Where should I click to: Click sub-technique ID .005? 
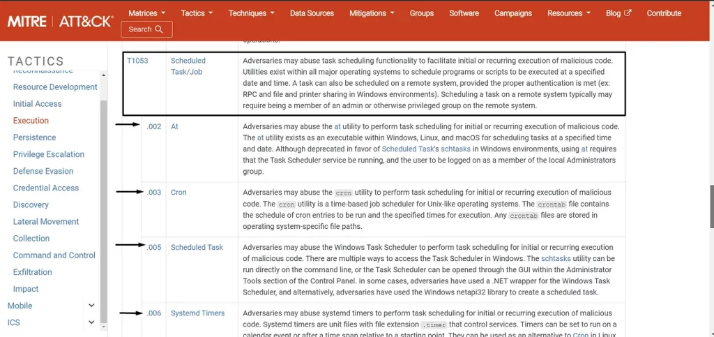pos(154,247)
